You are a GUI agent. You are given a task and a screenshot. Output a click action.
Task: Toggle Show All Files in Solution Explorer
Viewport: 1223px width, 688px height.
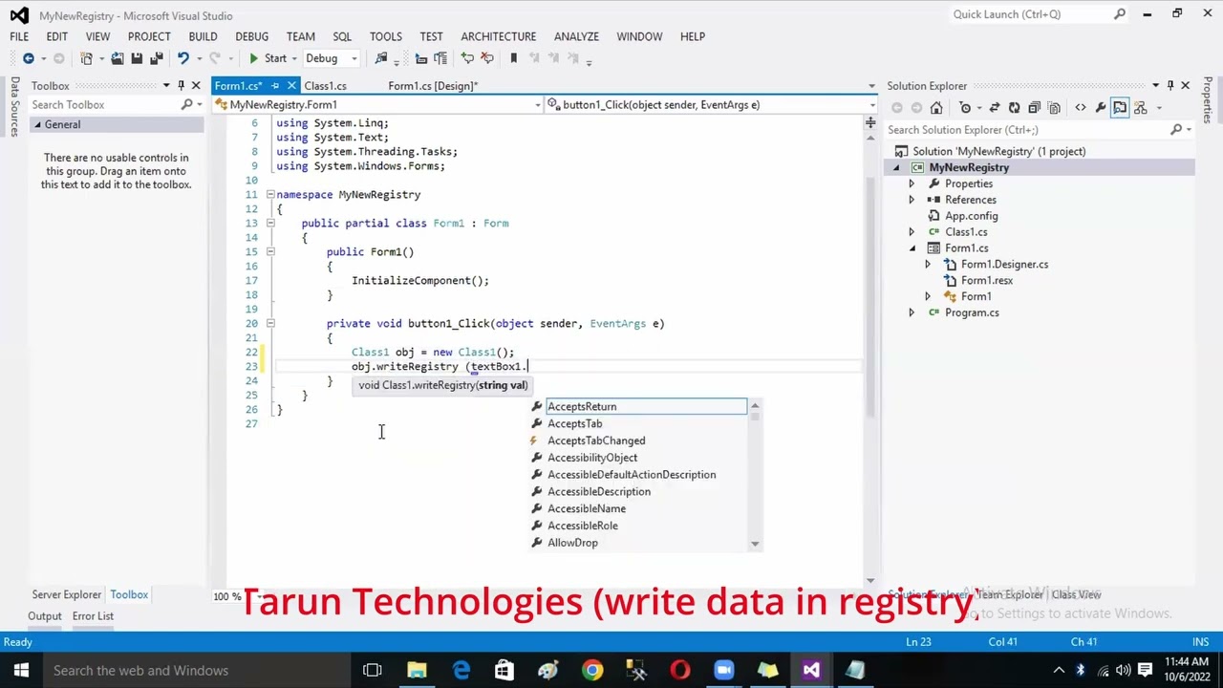(1052, 108)
